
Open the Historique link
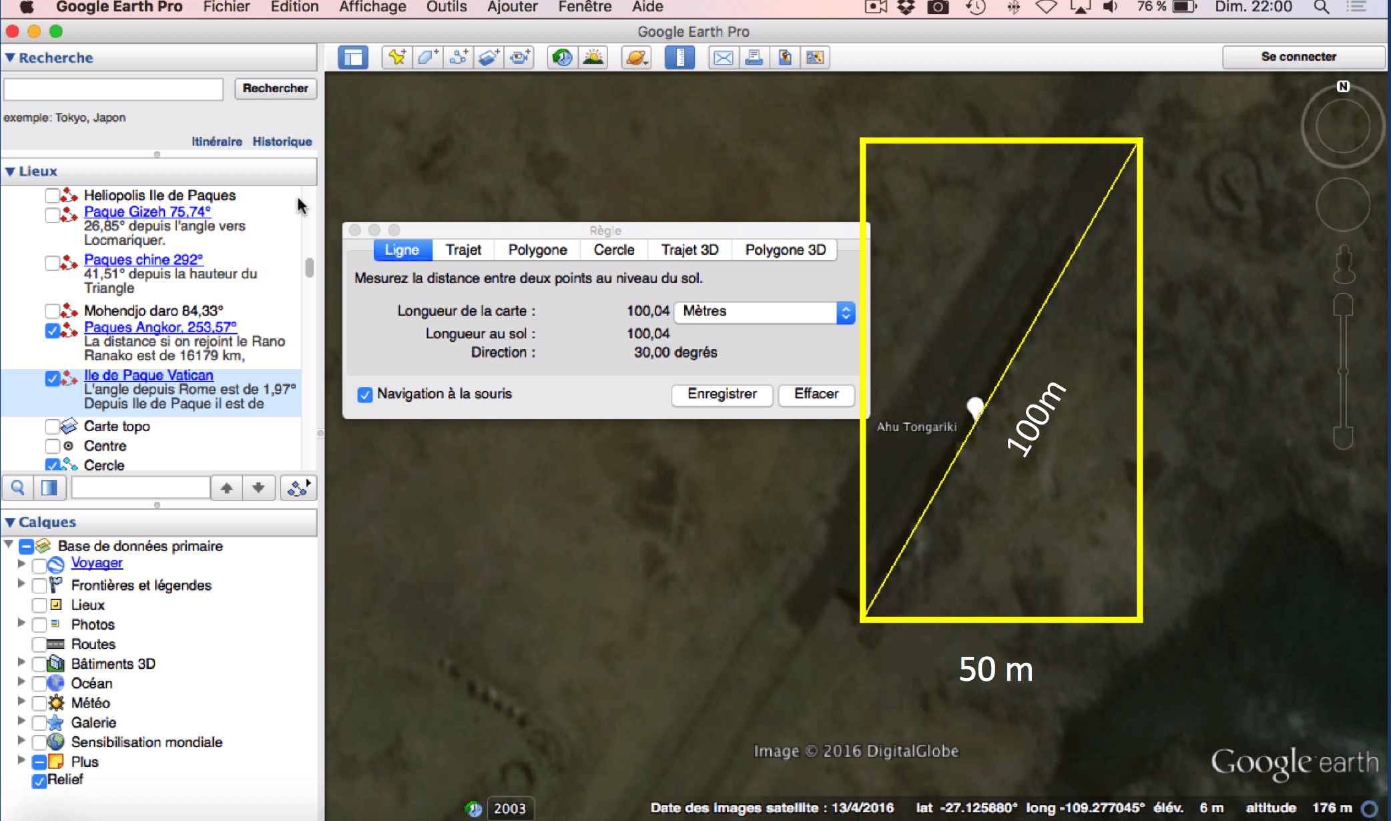click(282, 142)
